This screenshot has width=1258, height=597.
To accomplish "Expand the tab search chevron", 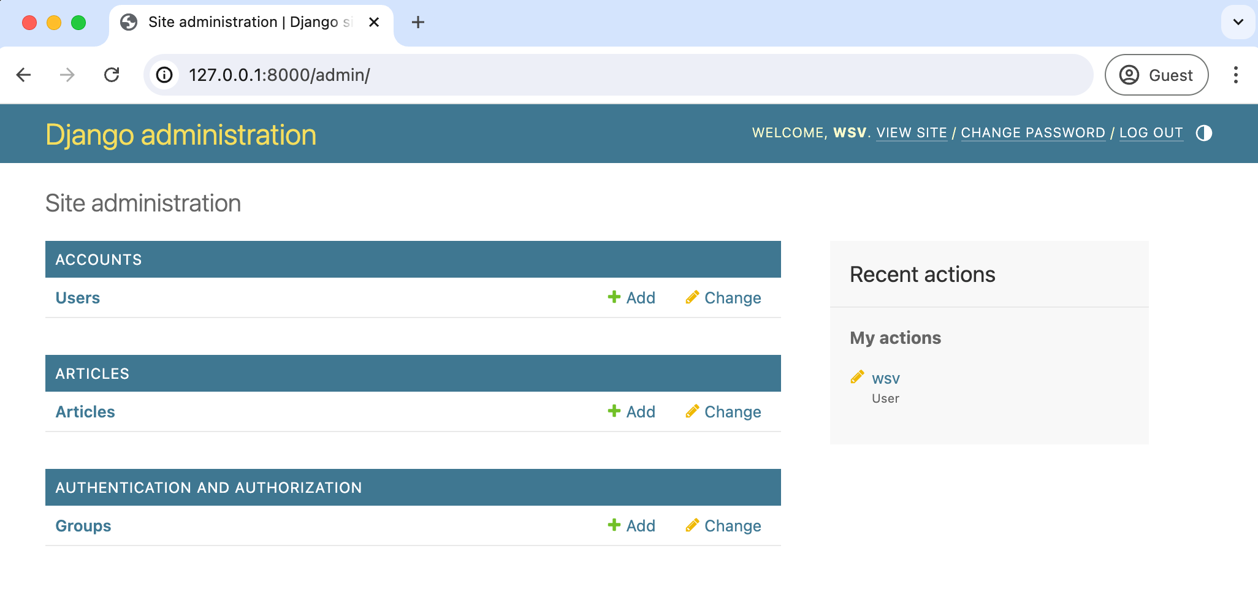I will tap(1238, 22).
